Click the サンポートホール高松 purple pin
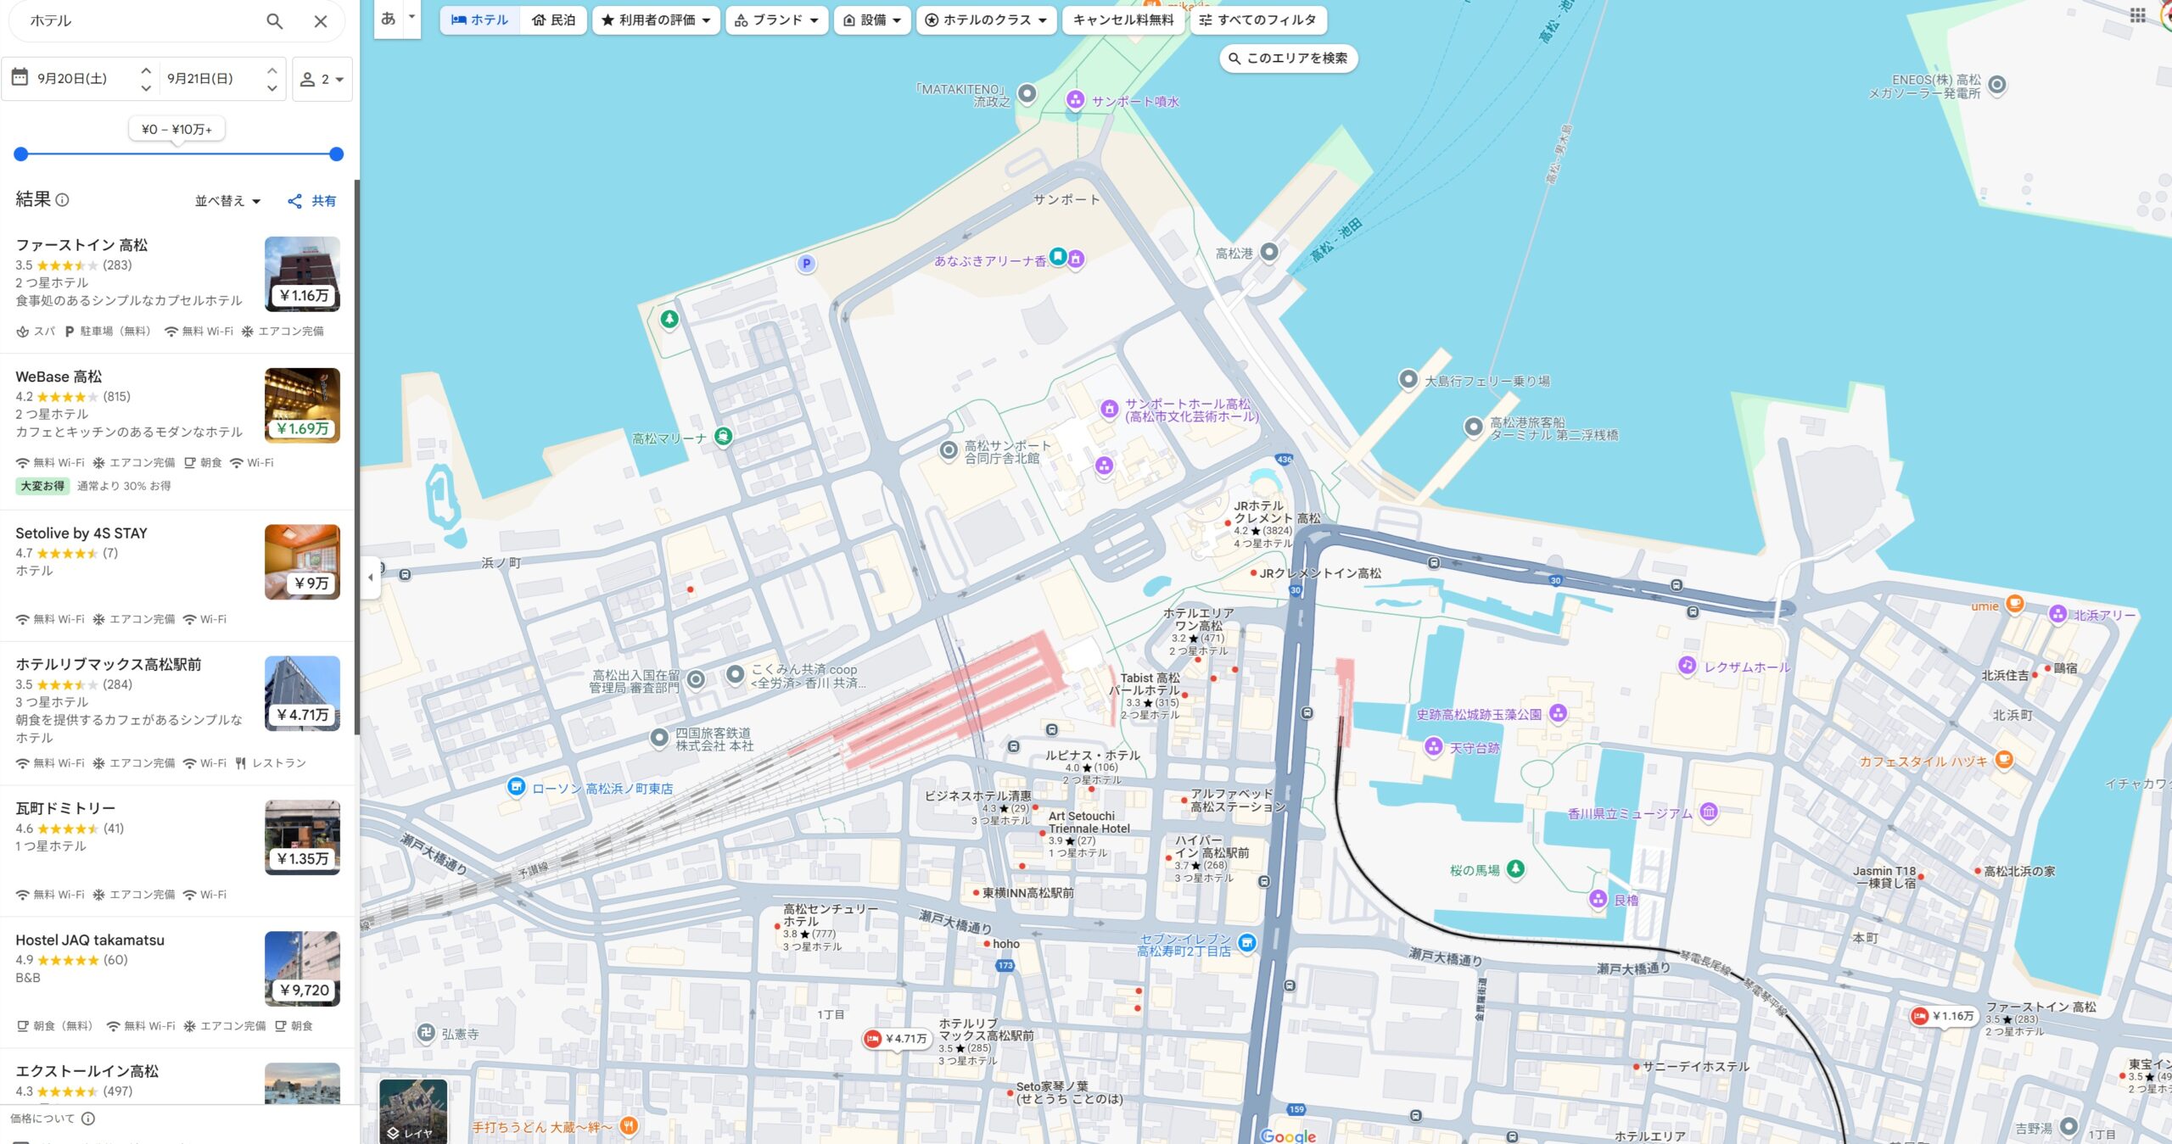2172x1144 pixels. click(x=1109, y=410)
